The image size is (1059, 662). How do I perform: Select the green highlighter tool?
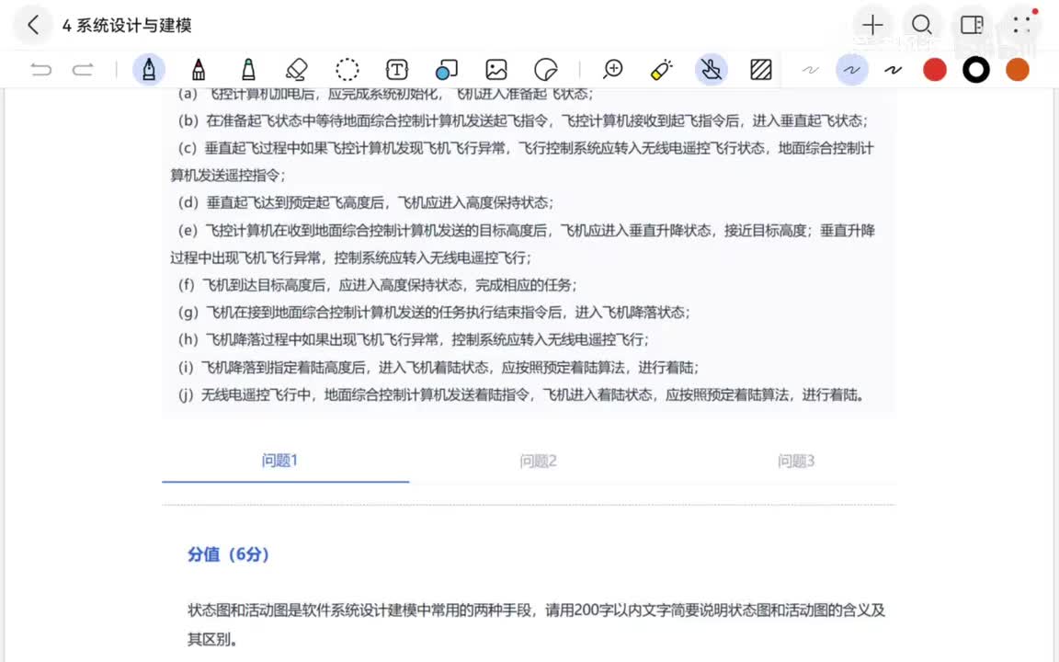(248, 69)
